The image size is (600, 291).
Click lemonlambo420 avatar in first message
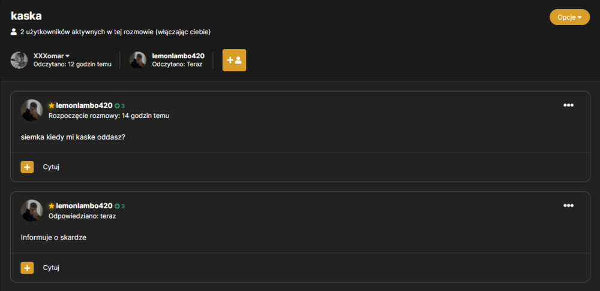(x=32, y=110)
